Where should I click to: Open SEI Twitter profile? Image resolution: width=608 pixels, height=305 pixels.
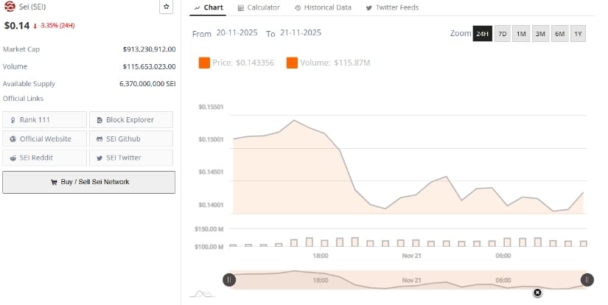click(131, 158)
